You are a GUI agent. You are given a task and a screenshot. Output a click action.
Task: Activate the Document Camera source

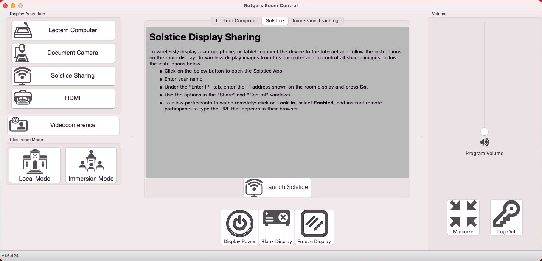[63, 53]
